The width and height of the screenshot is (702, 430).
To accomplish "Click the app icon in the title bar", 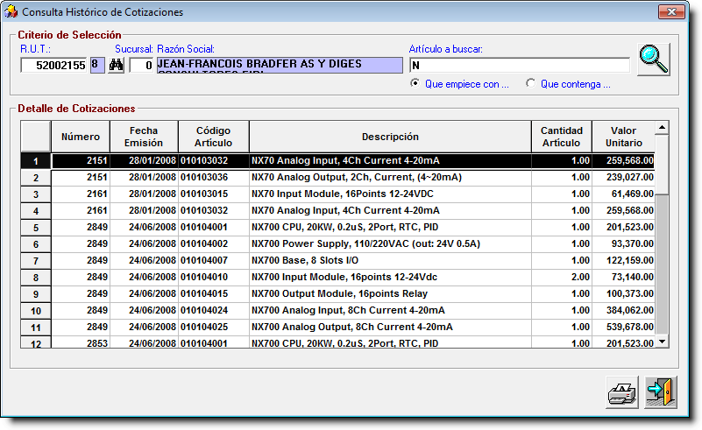I will [11, 11].
